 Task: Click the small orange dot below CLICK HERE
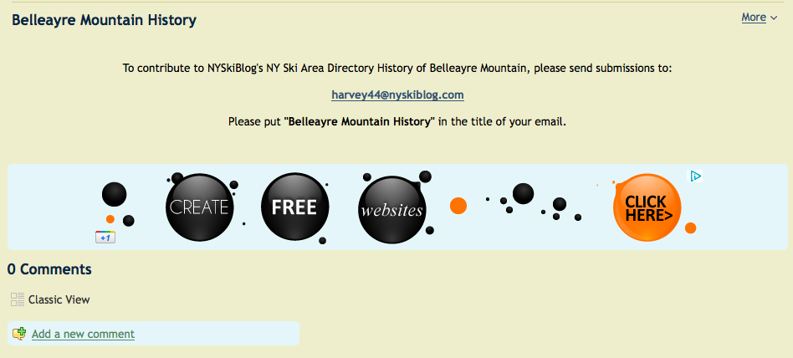(691, 228)
